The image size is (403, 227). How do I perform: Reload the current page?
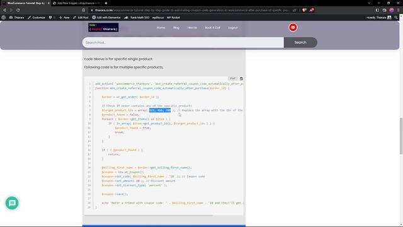(18, 10)
